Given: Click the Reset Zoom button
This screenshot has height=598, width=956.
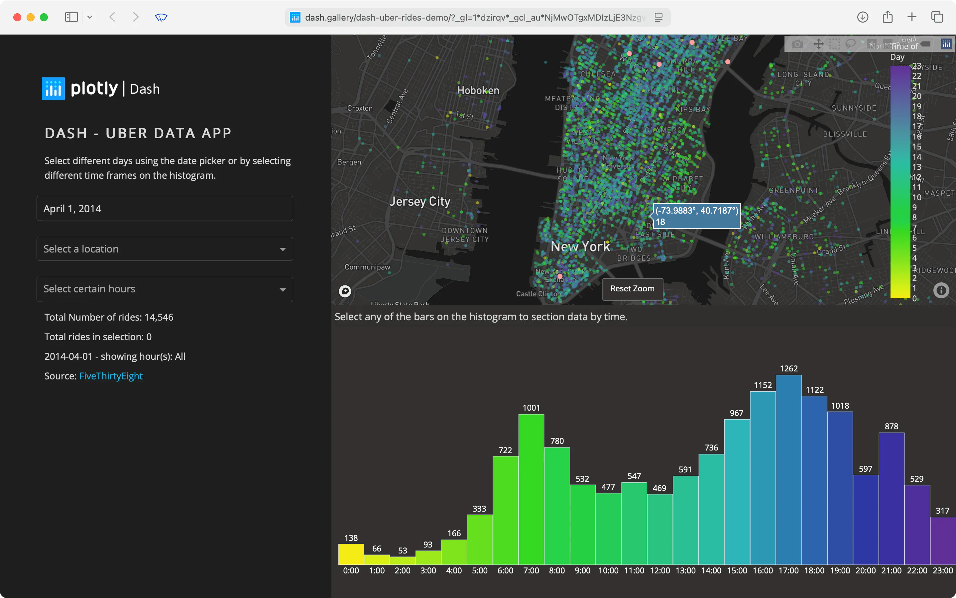Looking at the screenshot, I should (x=632, y=289).
